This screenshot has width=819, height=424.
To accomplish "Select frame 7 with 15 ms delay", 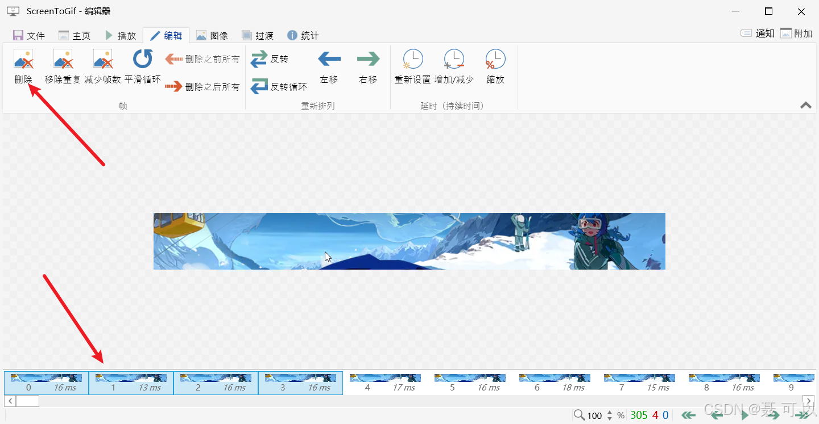I will (639, 383).
